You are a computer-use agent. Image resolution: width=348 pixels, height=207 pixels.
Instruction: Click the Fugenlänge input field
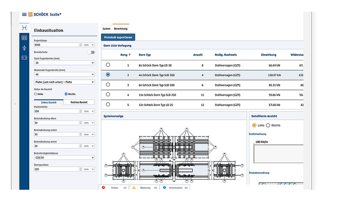(x=56, y=45)
